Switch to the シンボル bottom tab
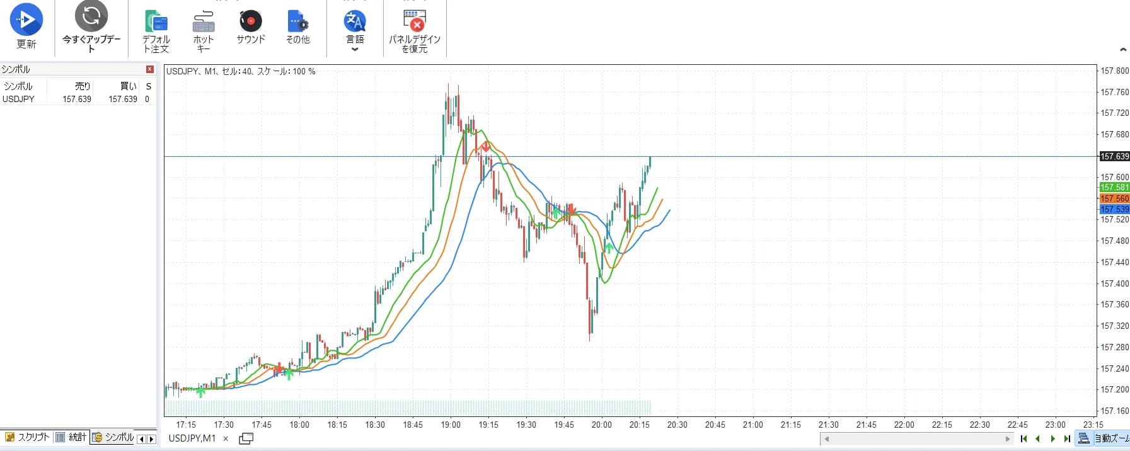 pyautogui.click(x=113, y=437)
